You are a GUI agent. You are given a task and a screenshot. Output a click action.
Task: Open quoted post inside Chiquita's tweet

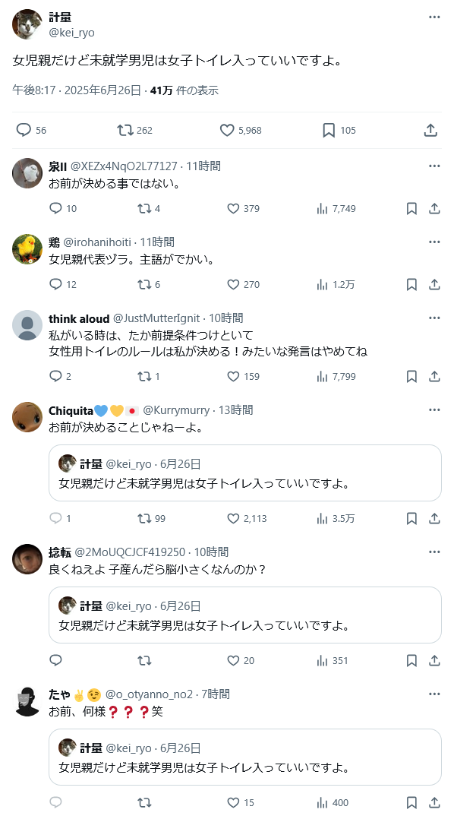click(245, 473)
